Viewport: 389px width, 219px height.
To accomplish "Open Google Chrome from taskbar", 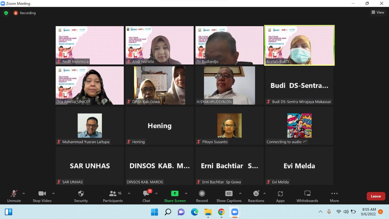I will (x=221, y=212).
